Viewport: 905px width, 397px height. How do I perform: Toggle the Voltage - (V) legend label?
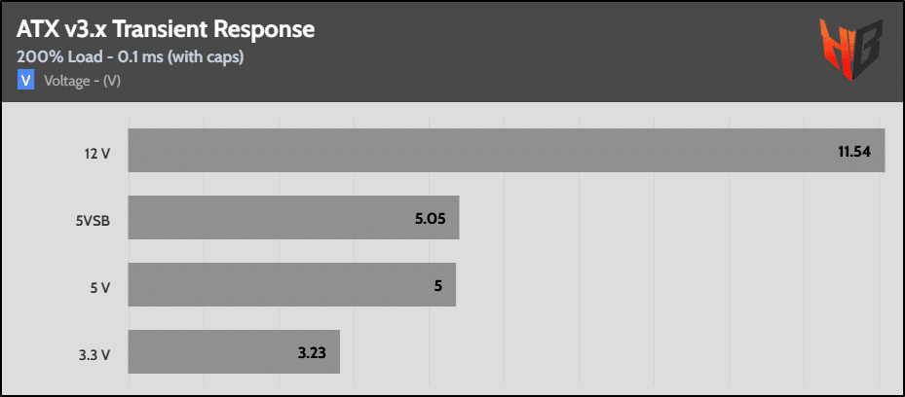click(x=82, y=81)
